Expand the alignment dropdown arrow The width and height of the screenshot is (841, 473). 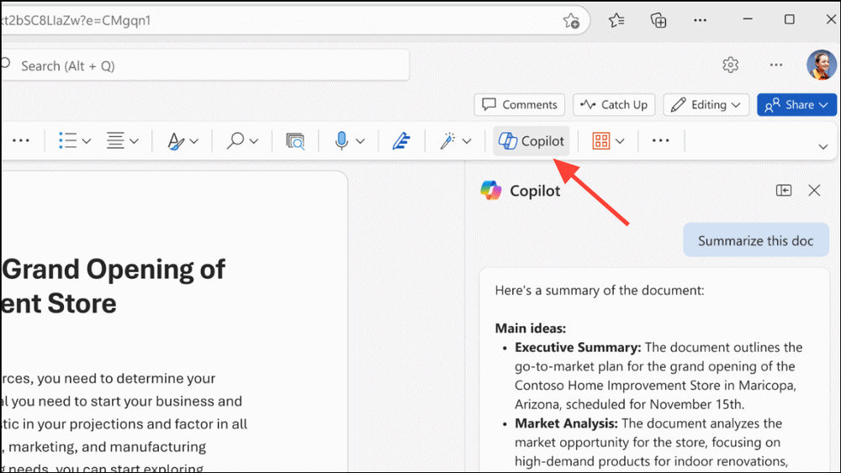pos(134,141)
